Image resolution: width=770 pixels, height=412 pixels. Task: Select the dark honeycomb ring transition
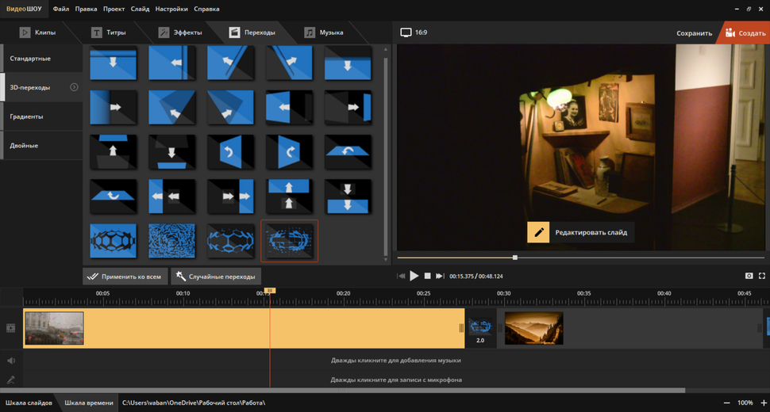[x=230, y=241]
